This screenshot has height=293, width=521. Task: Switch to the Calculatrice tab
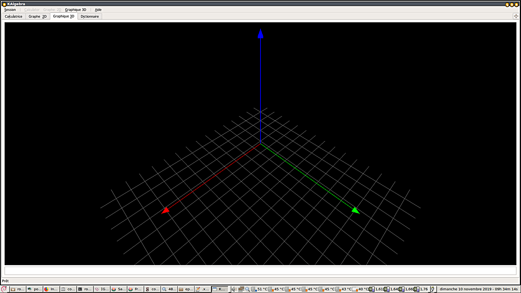(x=14, y=16)
